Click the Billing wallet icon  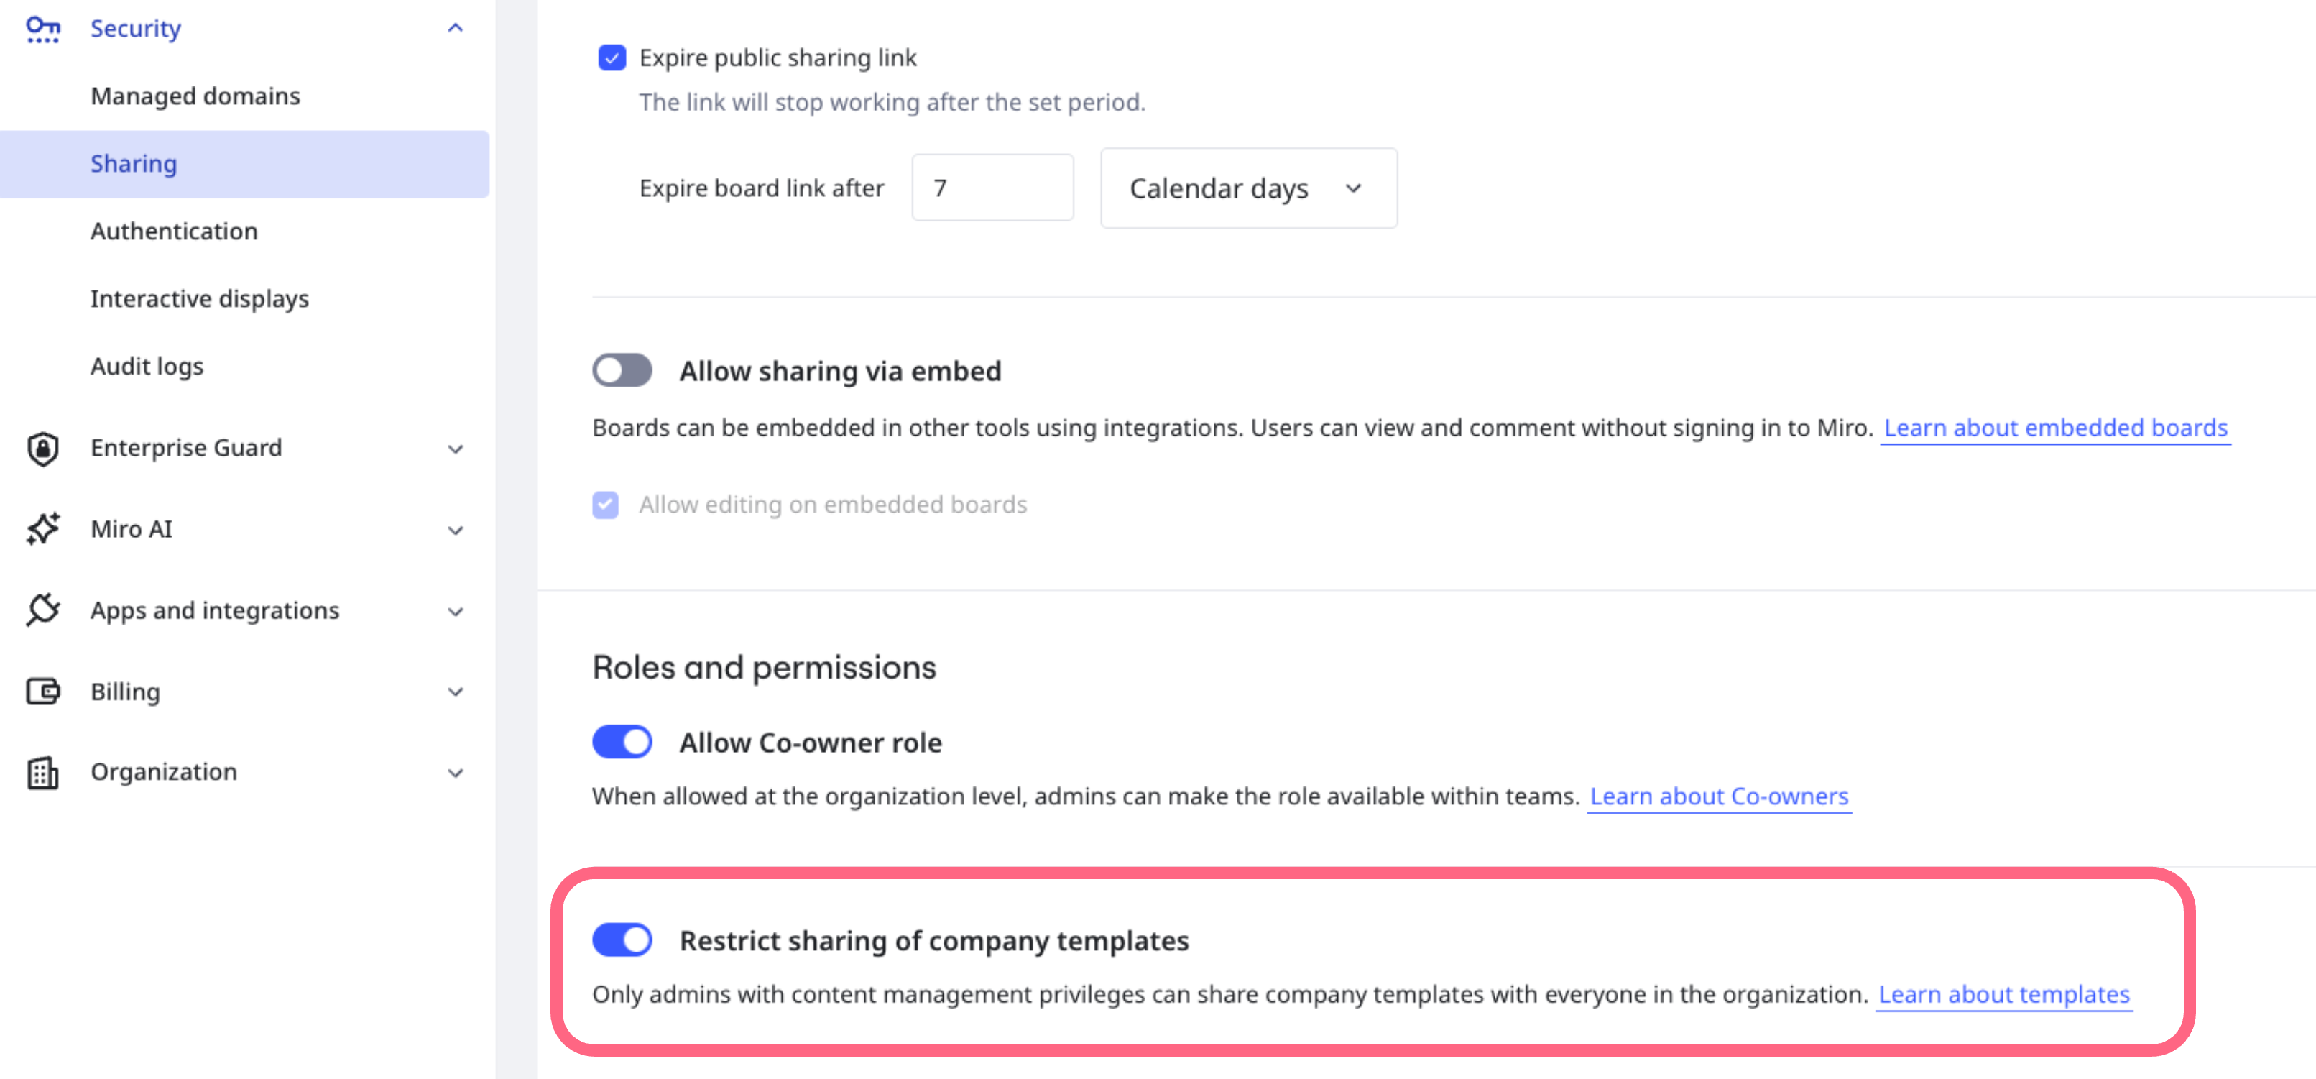tap(42, 692)
